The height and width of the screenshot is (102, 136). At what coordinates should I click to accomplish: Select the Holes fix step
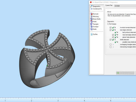coord(93,22)
